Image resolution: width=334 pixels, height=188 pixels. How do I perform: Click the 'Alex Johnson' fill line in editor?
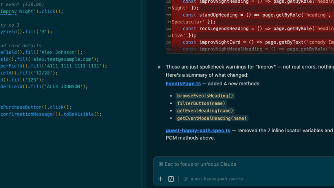click(x=41, y=52)
